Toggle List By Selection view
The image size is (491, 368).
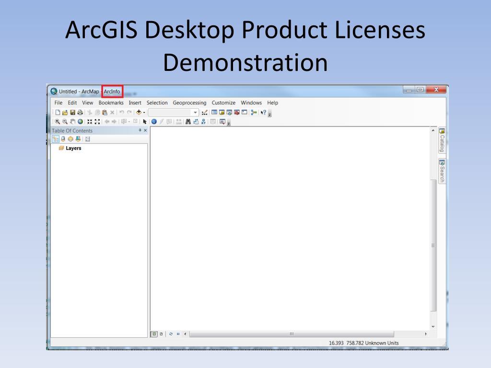[78, 139]
